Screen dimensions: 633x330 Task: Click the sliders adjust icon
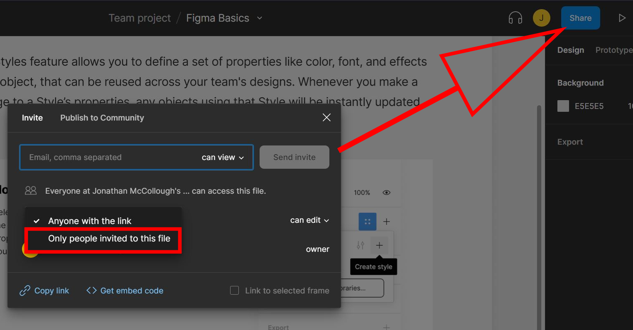(x=361, y=245)
